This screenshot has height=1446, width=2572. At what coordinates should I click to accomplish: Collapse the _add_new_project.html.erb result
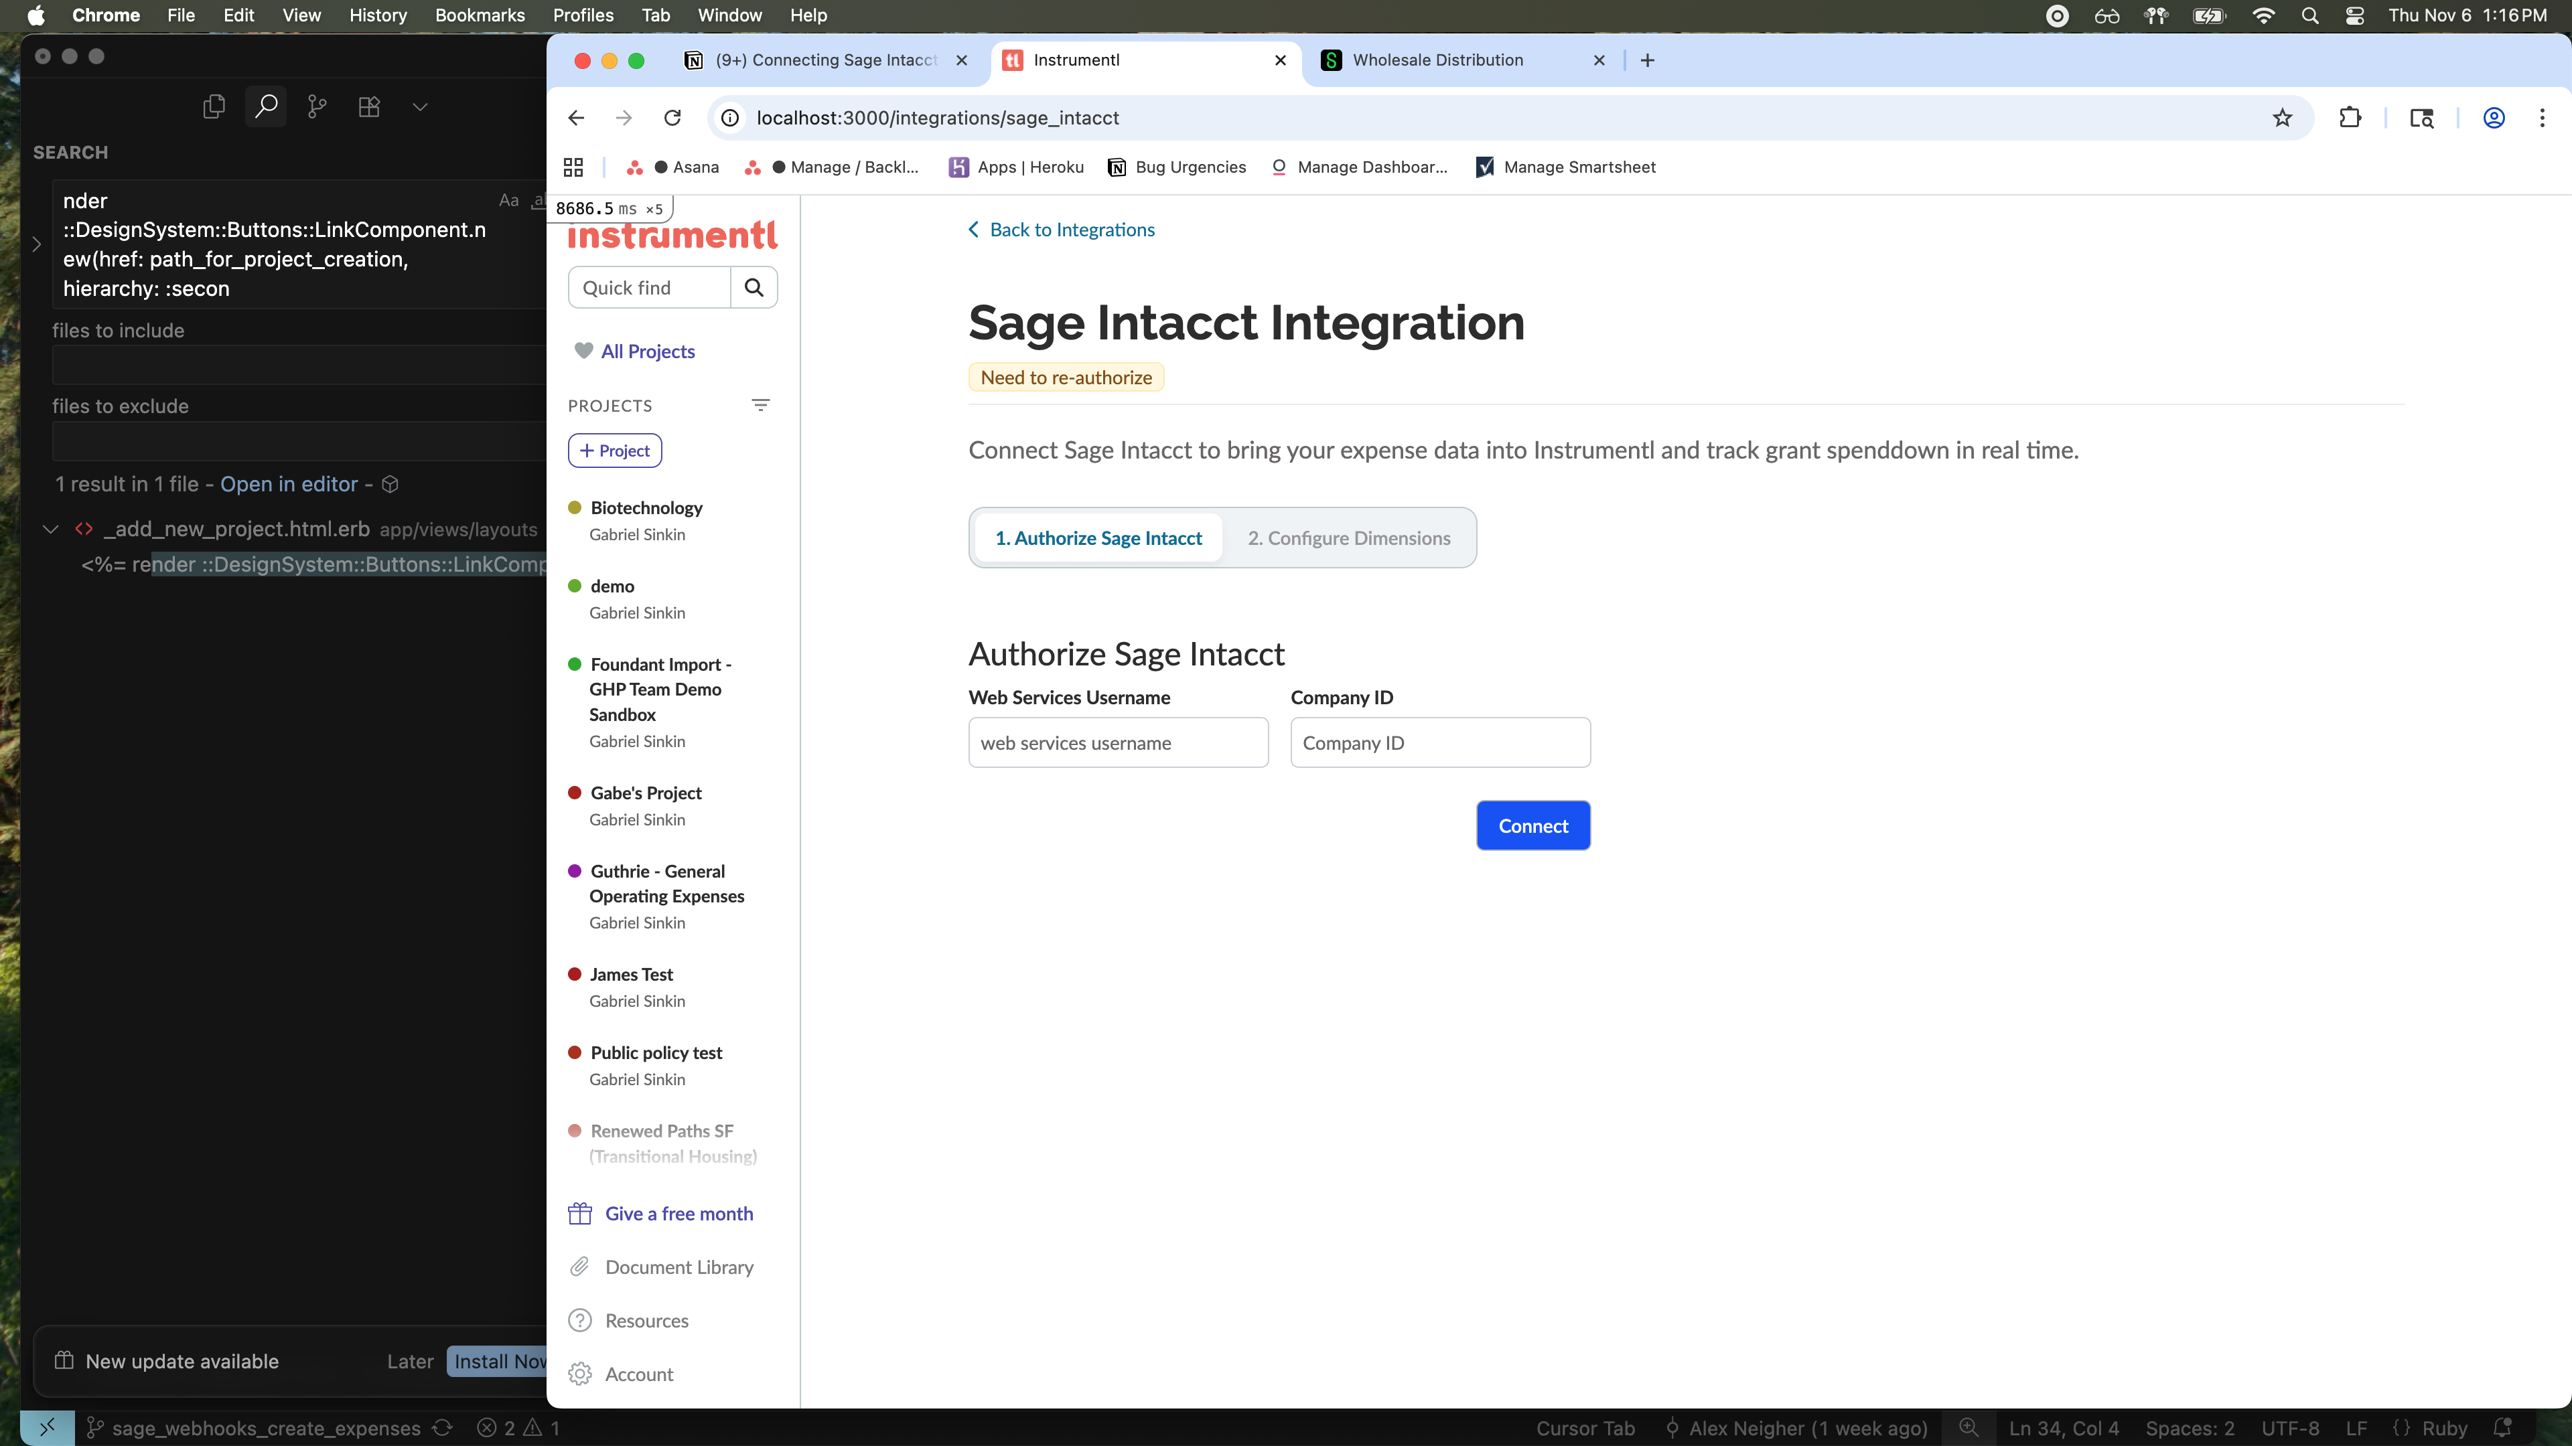point(51,529)
